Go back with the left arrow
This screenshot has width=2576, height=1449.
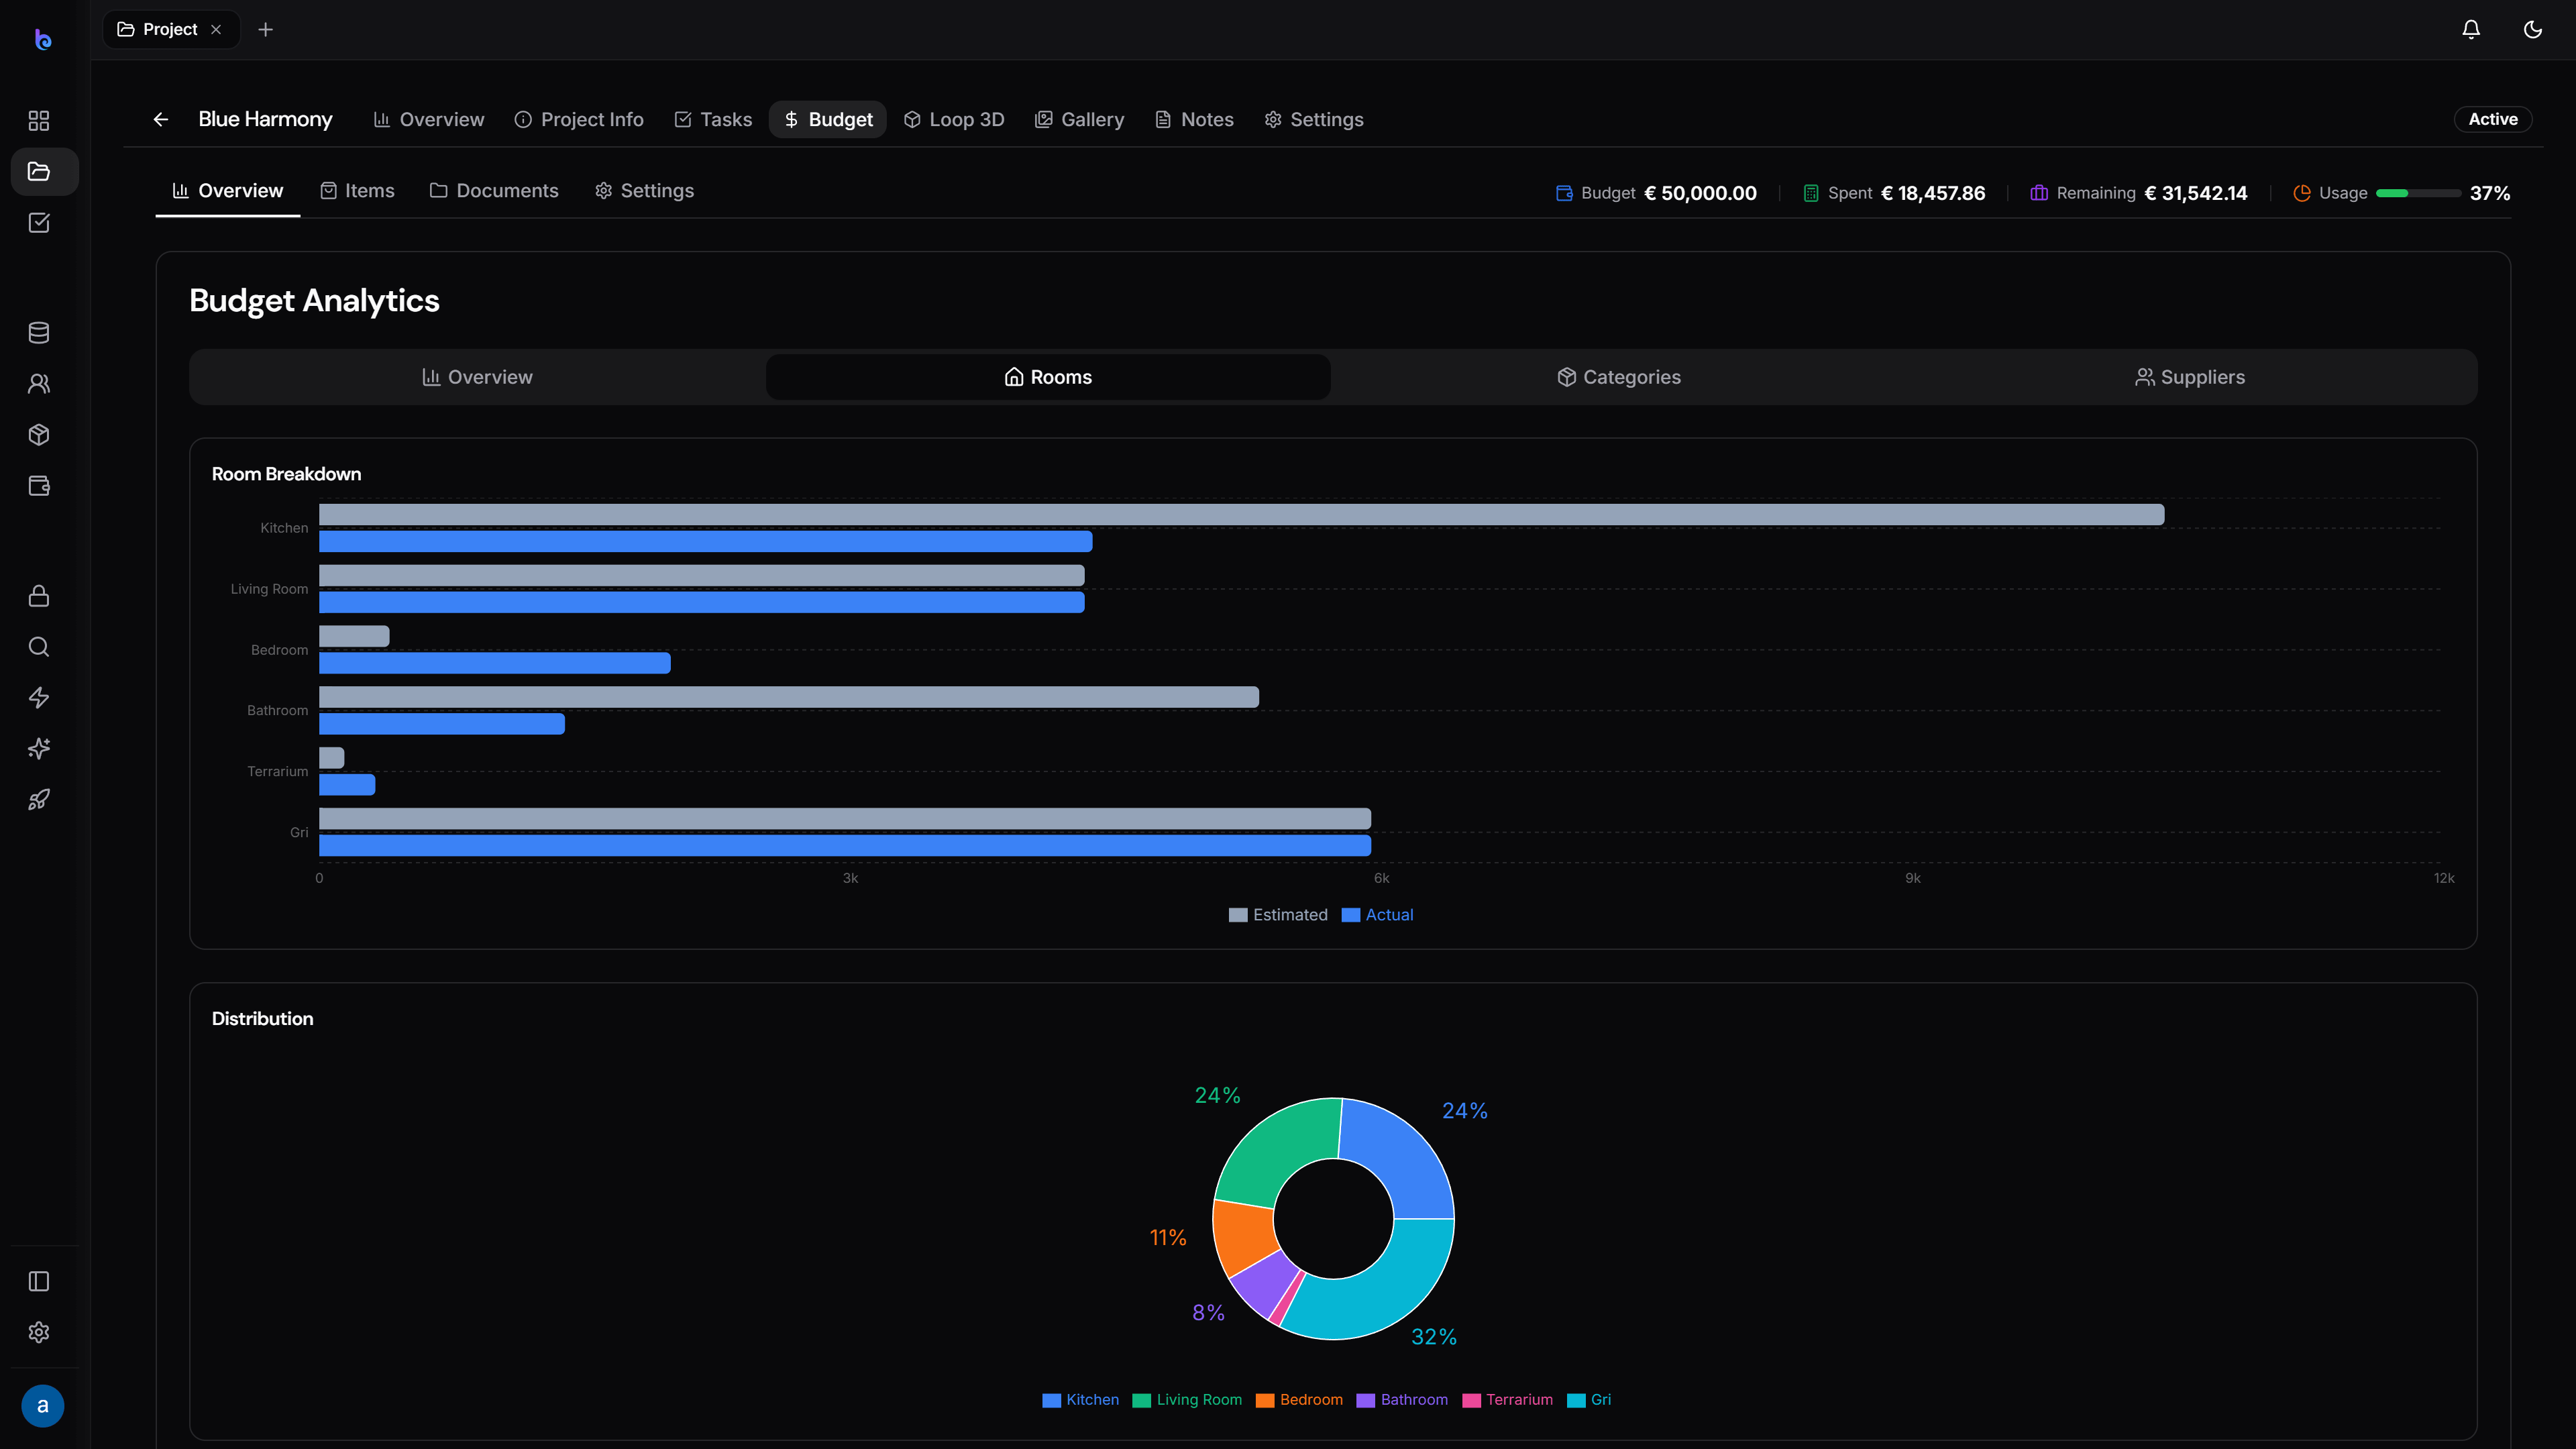pos(160,119)
